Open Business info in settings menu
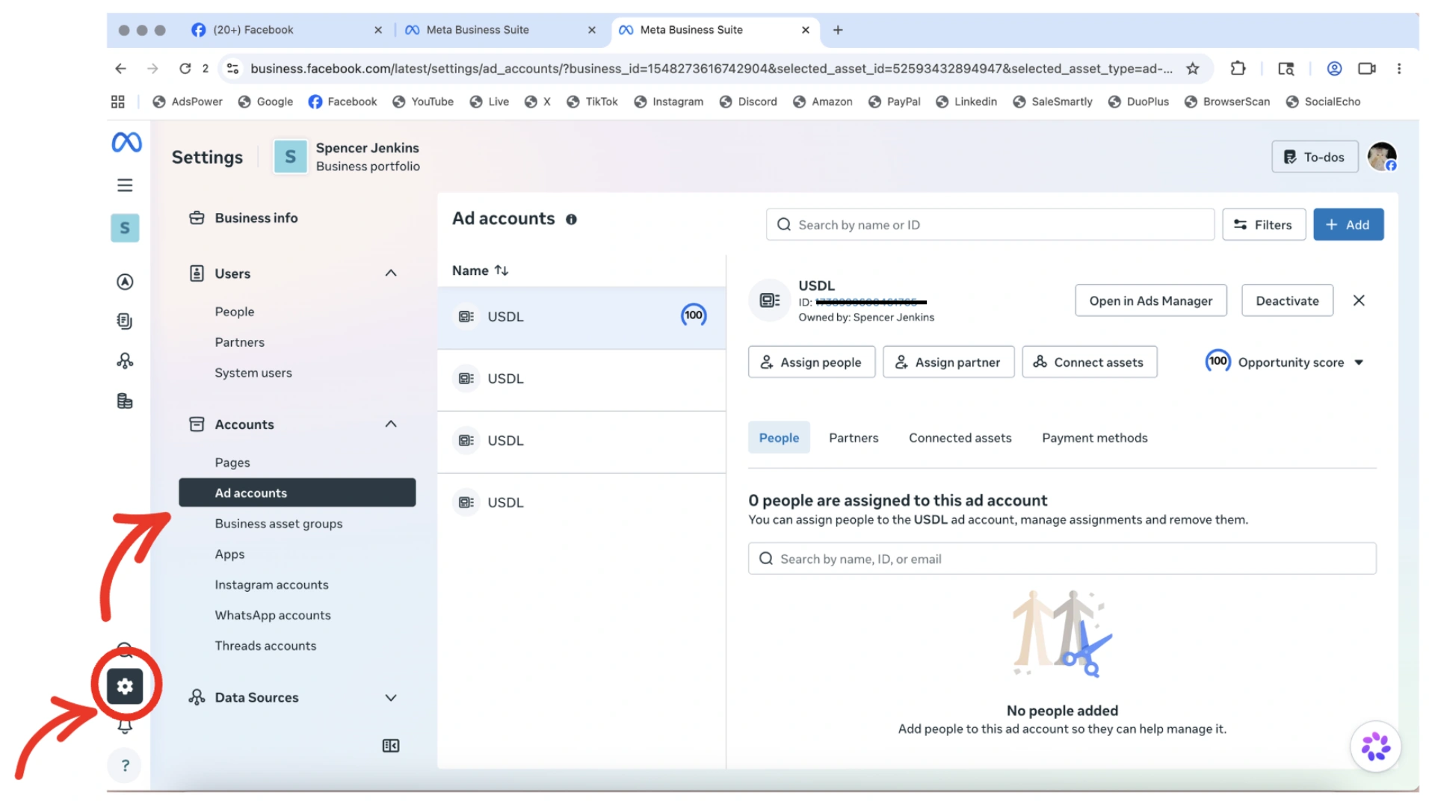This screenshot has width=1435, height=807. pyautogui.click(x=256, y=218)
